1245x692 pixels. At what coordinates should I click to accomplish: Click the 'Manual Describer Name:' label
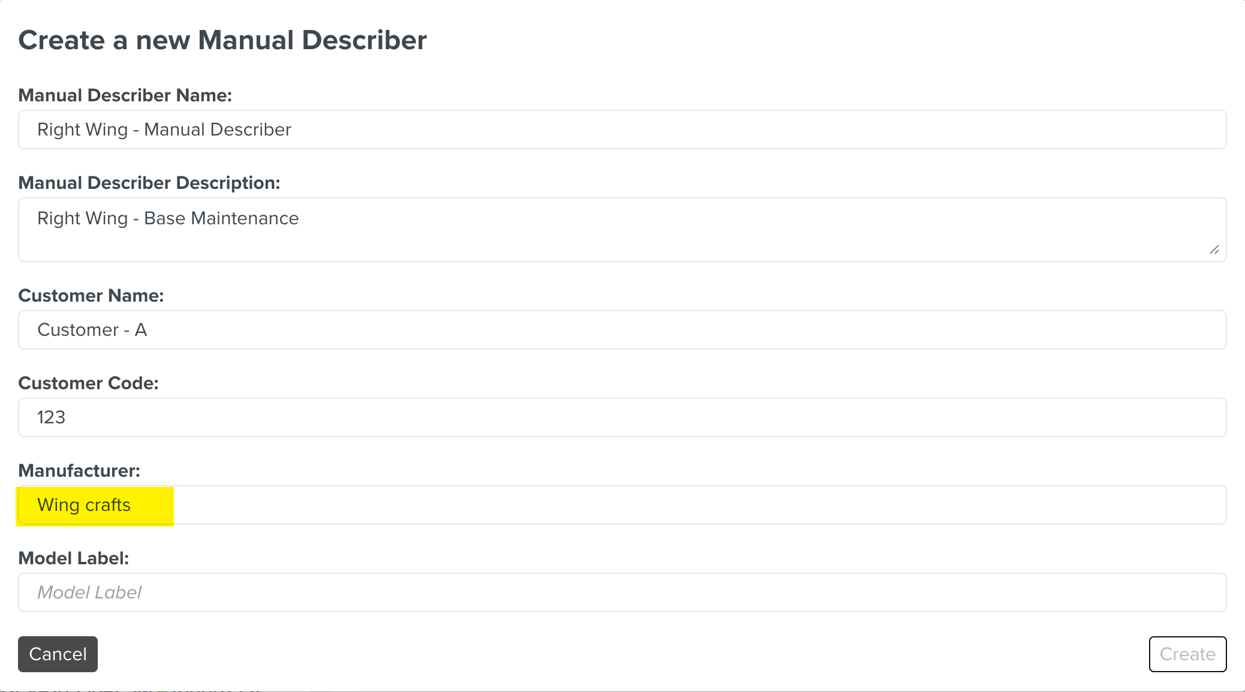click(x=125, y=95)
